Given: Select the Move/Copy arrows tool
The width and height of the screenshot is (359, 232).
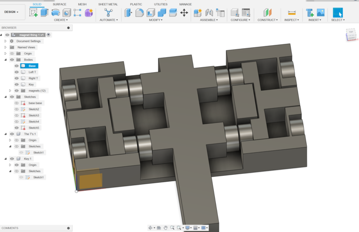Looking at the screenshot, I should pos(184,12).
